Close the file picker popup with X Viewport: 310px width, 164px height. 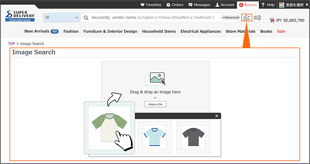pyautogui.click(x=217, y=116)
